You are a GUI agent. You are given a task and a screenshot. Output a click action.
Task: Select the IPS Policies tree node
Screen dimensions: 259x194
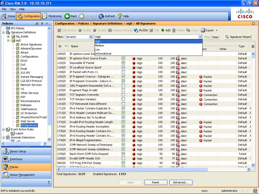pos(17,28)
